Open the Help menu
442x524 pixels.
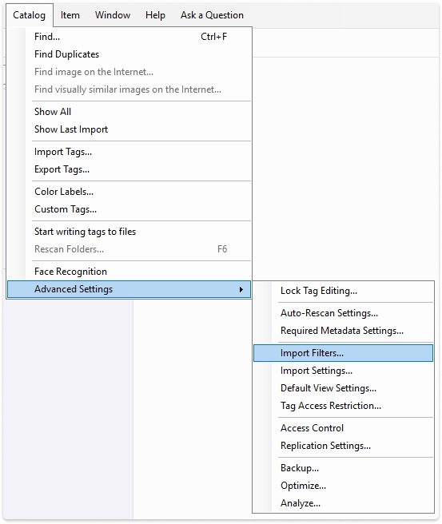point(155,15)
